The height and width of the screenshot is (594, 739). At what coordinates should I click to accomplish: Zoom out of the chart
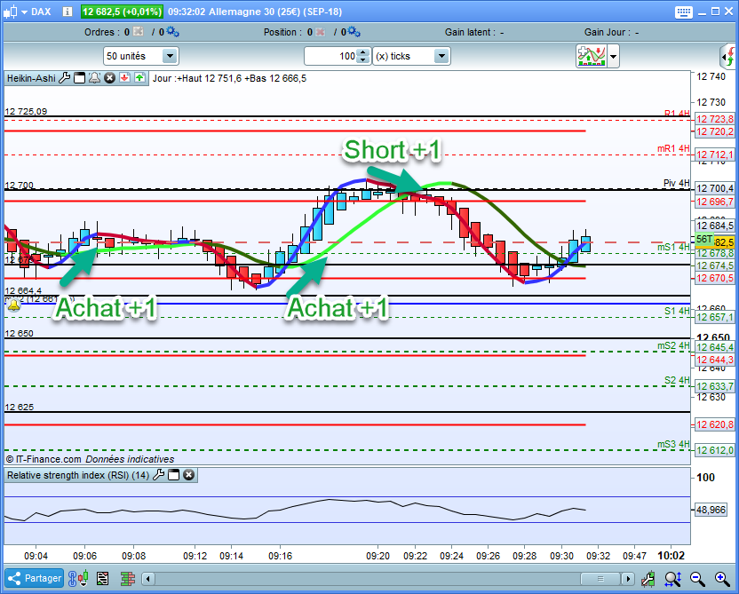697,578
